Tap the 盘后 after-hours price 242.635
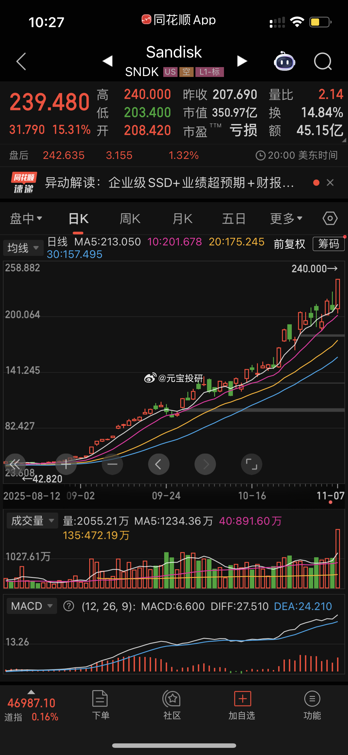348x755 pixels. coord(64,155)
